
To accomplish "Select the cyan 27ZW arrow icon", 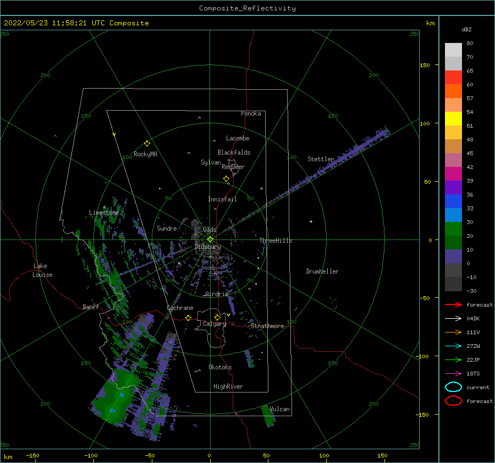I will (x=453, y=346).
